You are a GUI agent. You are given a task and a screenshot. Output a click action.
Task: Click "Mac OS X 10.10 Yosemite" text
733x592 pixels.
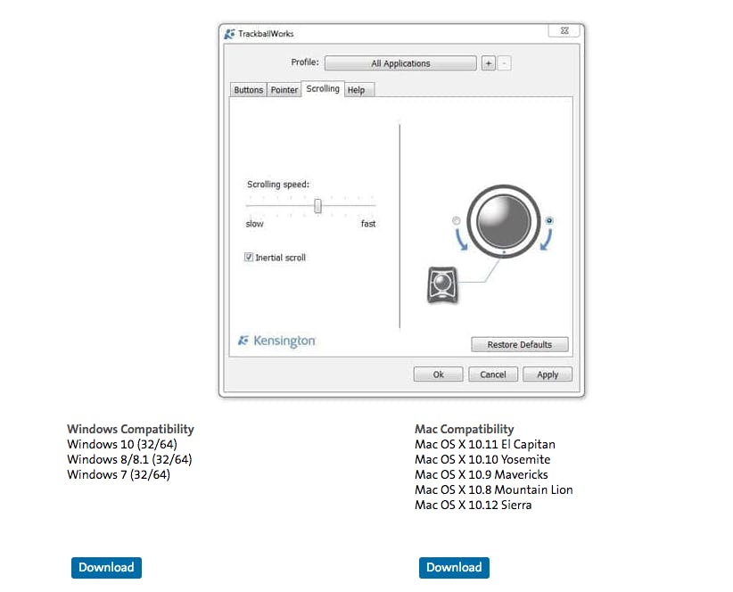(x=482, y=459)
